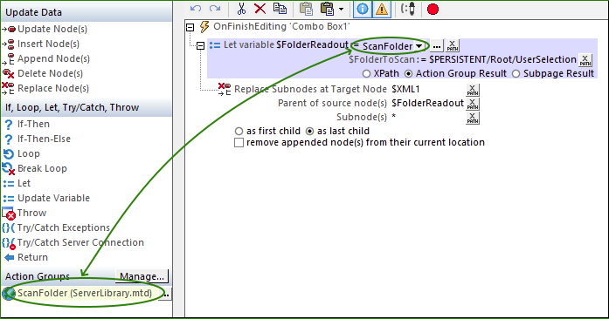Image resolution: width=609 pixels, height=319 pixels.
Task: Choose Try/Catch Exceptions action
Action: coord(63,227)
